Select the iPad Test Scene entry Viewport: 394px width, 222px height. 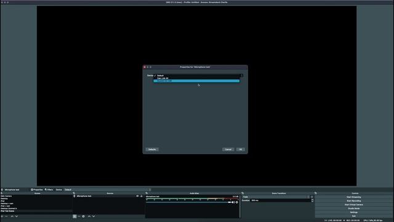click(36, 211)
